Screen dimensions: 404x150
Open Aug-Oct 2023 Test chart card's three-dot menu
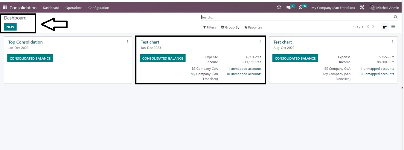[x=393, y=41]
